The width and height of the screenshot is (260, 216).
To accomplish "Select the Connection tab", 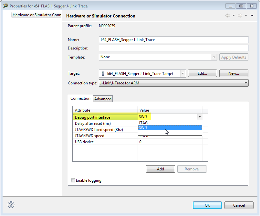I will [80, 98].
